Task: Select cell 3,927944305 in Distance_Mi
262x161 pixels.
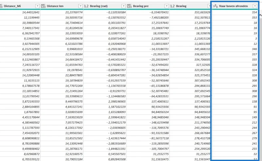Action: (x=31, y=44)
